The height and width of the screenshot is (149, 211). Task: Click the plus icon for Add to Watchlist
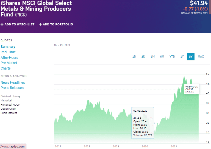2,24
